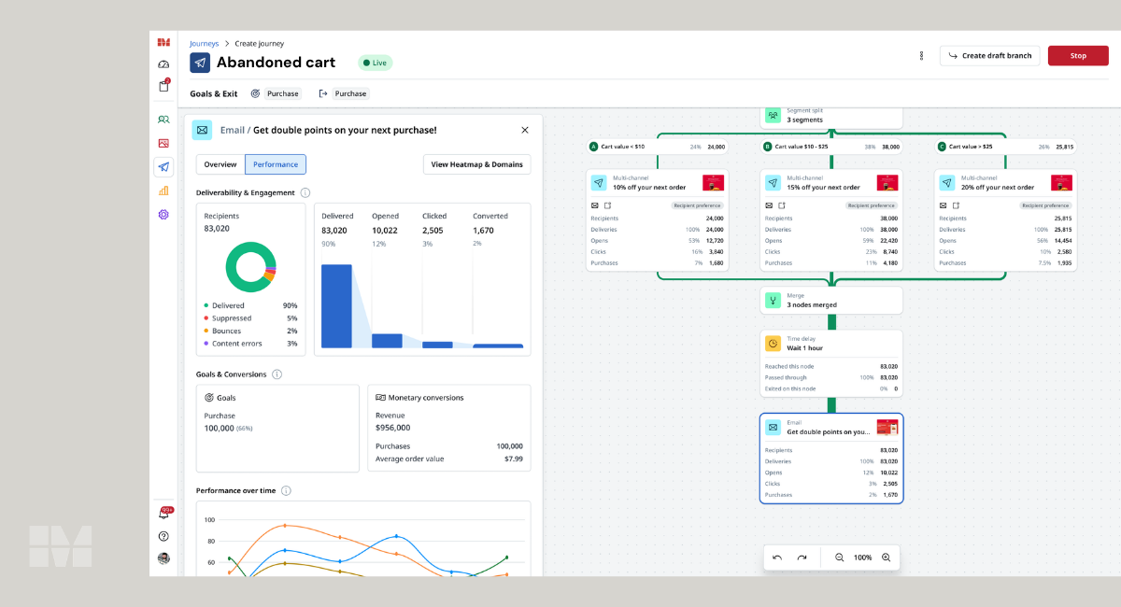Image resolution: width=1121 pixels, height=607 pixels.
Task: Open the audience people icon in sidebar
Action: 163,120
